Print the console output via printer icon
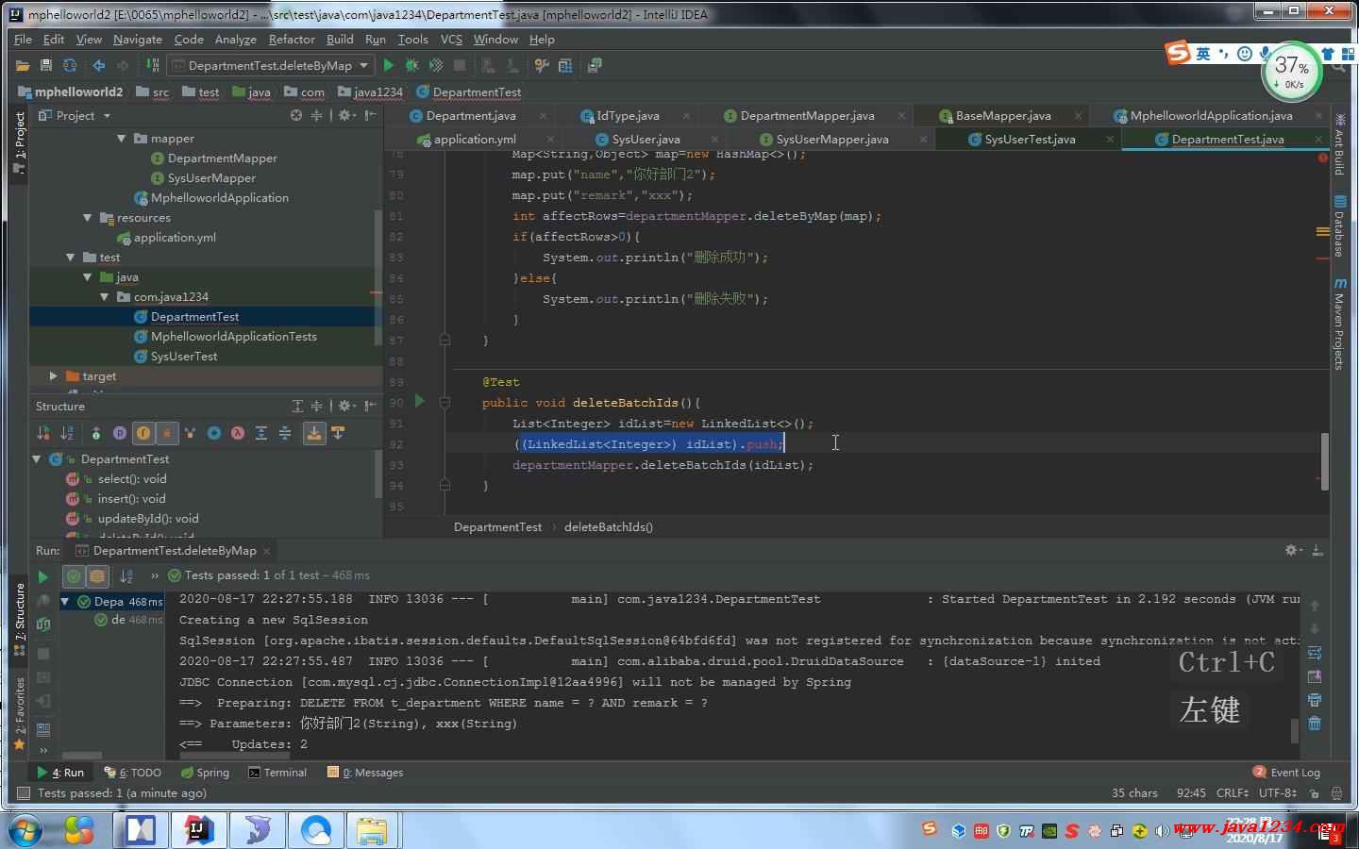This screenshot has height=849, width=1359. pos(1315,700)
